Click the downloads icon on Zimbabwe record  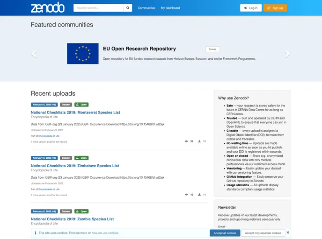pos(200,194)
